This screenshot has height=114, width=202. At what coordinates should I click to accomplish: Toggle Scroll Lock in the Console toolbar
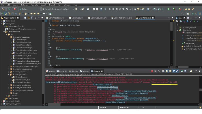tap(167, 71)
